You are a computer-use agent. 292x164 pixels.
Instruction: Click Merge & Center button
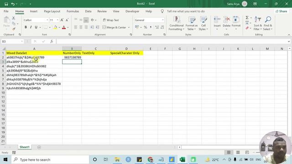114,27
